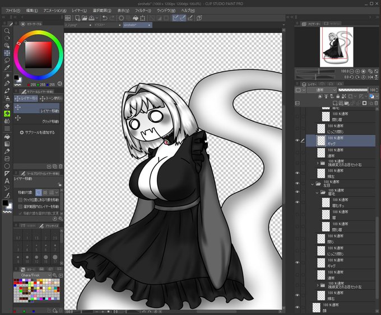Switch to the 2_2.png document tab
The height and width of the screenshot is (315, 381).
78,25
